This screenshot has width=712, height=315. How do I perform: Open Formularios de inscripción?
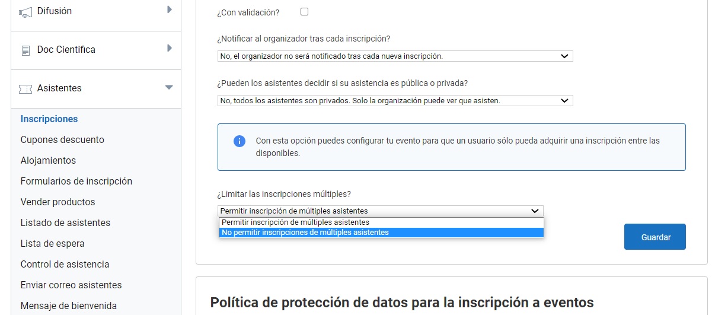(x=76, y=182)
